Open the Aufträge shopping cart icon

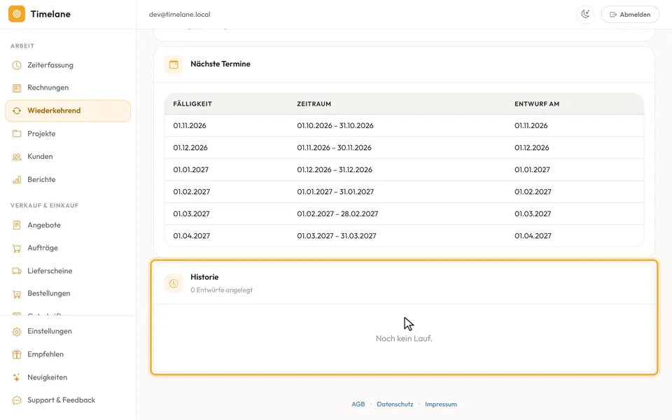click(17, 248)
